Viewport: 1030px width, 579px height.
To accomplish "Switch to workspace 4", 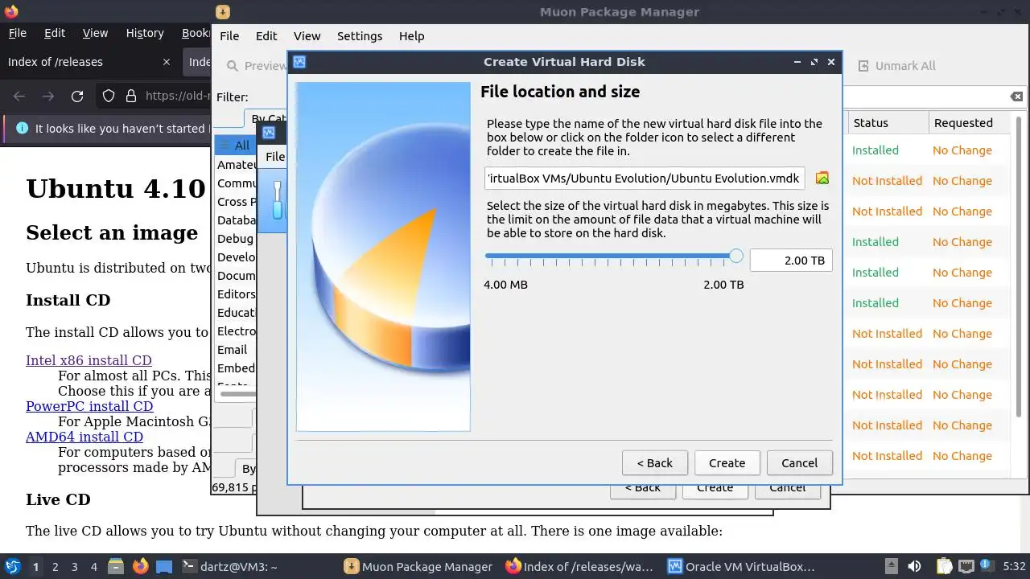I will [94, 567].
